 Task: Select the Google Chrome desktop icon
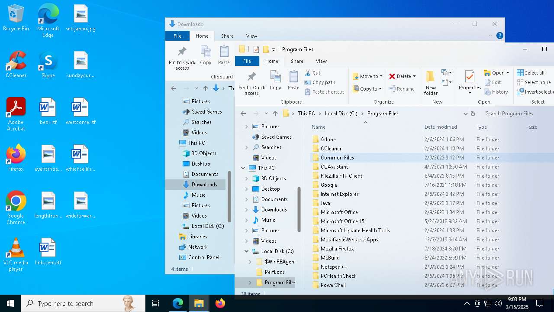(x=16, y=208)
